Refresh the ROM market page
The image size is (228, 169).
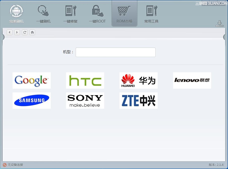[x=25, y=32]
